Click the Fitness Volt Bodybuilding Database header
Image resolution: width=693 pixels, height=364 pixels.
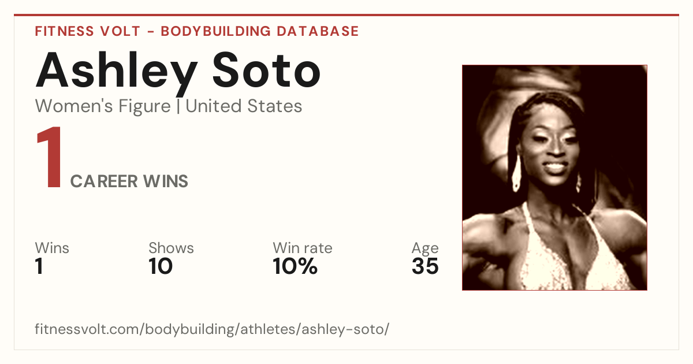(197, 31)
